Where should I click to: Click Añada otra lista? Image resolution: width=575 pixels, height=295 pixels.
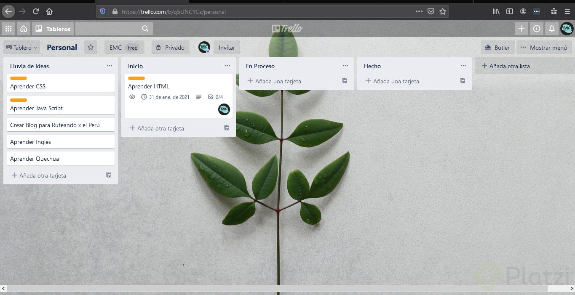[525, 66]
